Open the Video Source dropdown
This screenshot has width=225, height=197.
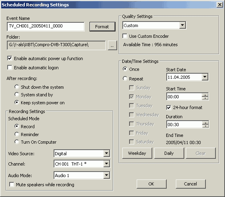[x=106, y=153]
